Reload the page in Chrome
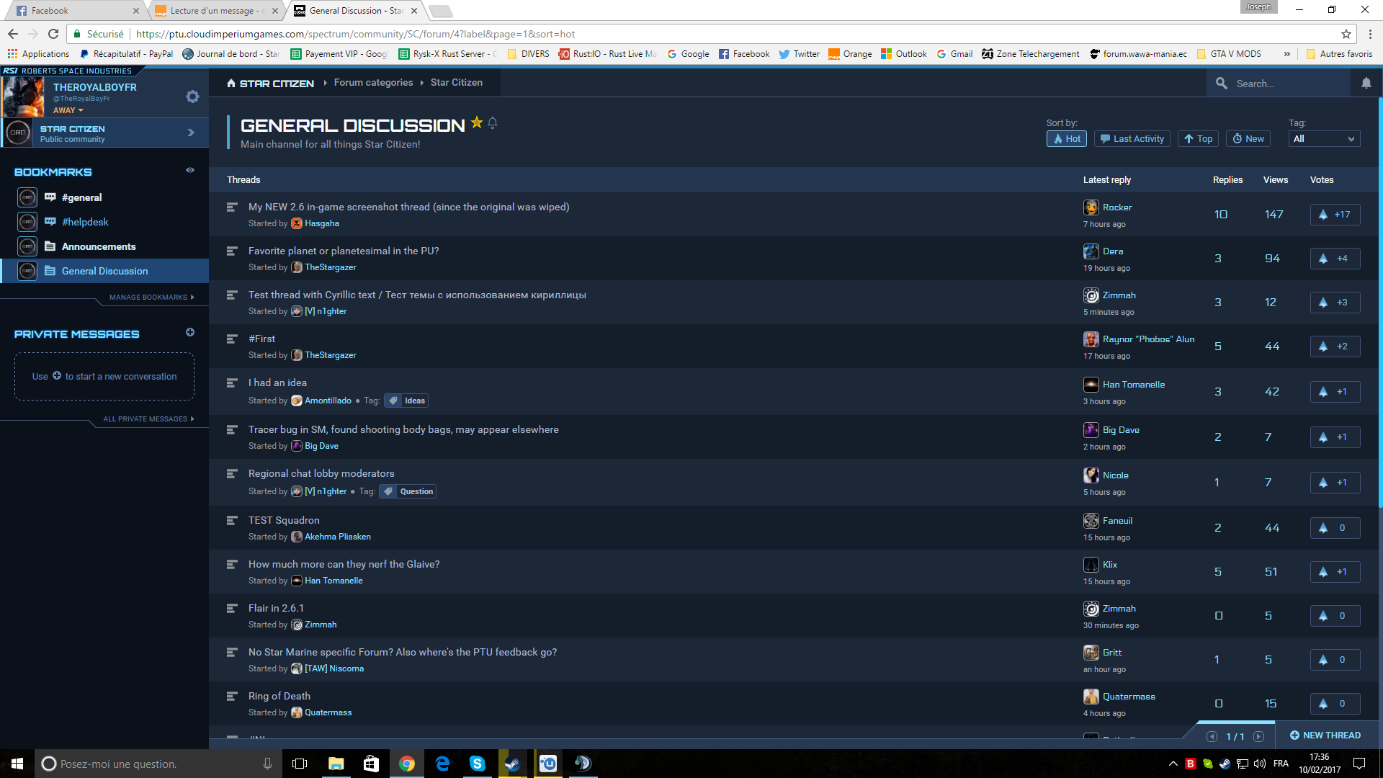Viewport: 1383px width, 778px height. point(53,34)
